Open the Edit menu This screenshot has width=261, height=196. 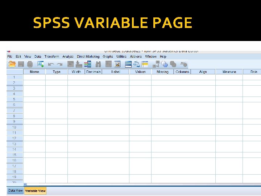pyautogui.click(x=18, y=57)
